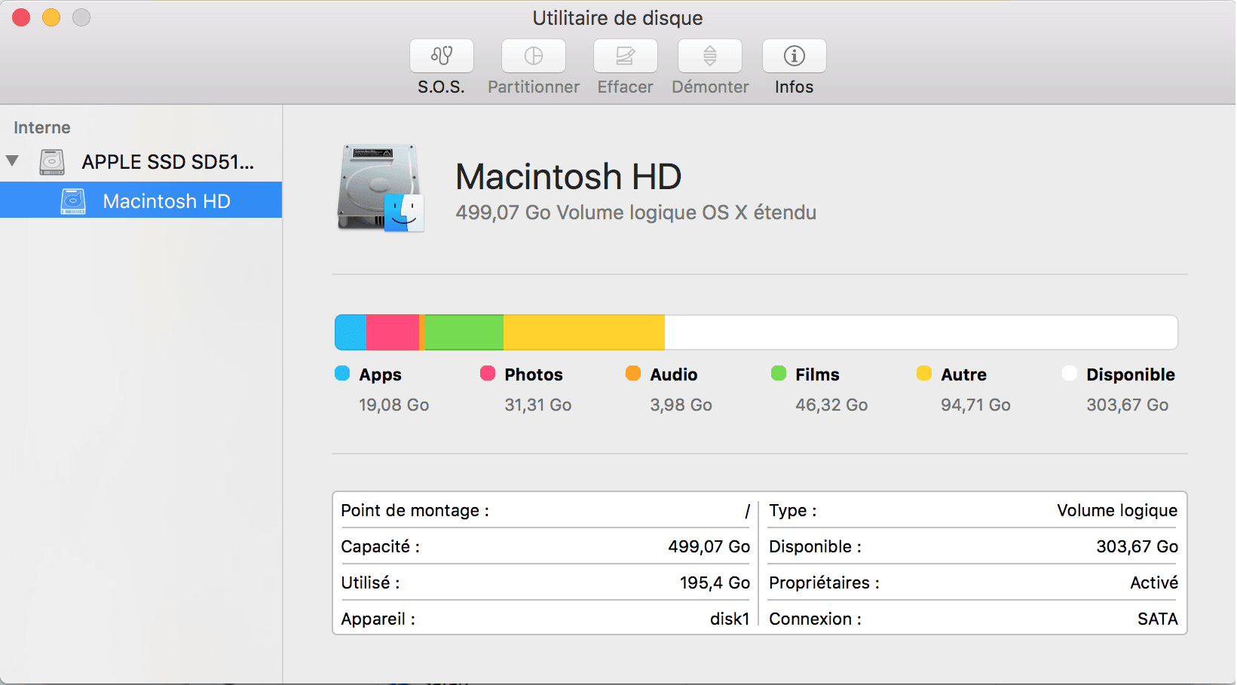The image size is (1237, 685).
Task: Click the 3,98 Go Audio value
Action: (x=681, y=405)
